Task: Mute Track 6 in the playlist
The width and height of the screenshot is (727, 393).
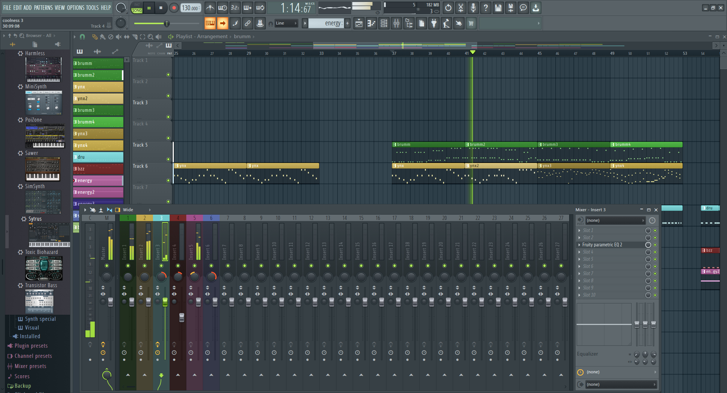Action: [168, 181]
